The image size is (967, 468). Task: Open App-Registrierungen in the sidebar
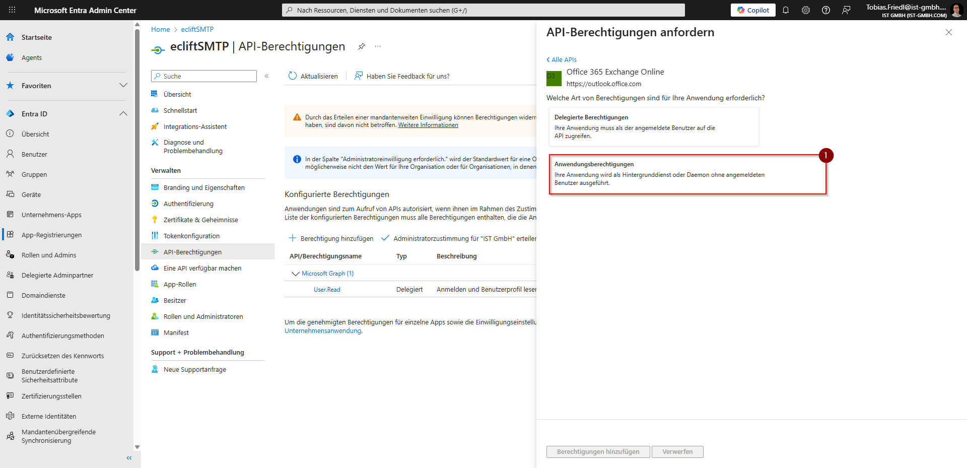pos(51,235)
